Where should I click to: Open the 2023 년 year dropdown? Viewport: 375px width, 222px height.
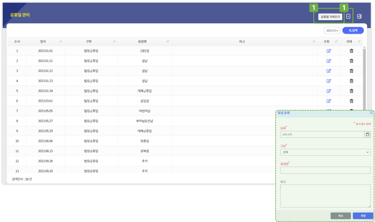(332, 30)
